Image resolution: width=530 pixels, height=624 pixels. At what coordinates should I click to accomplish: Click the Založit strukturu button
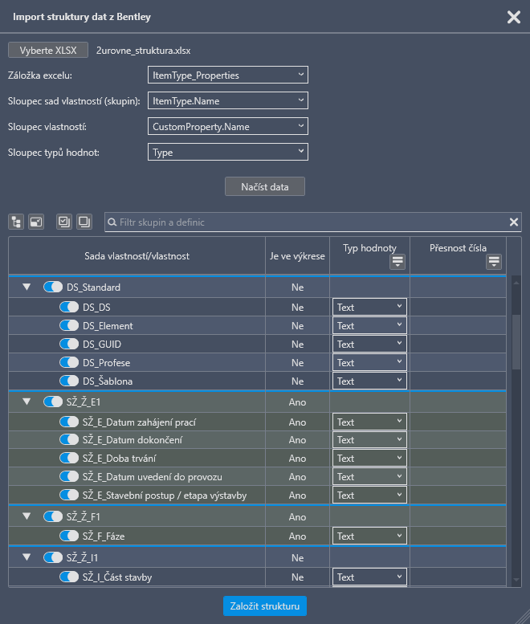coord(265,606)
